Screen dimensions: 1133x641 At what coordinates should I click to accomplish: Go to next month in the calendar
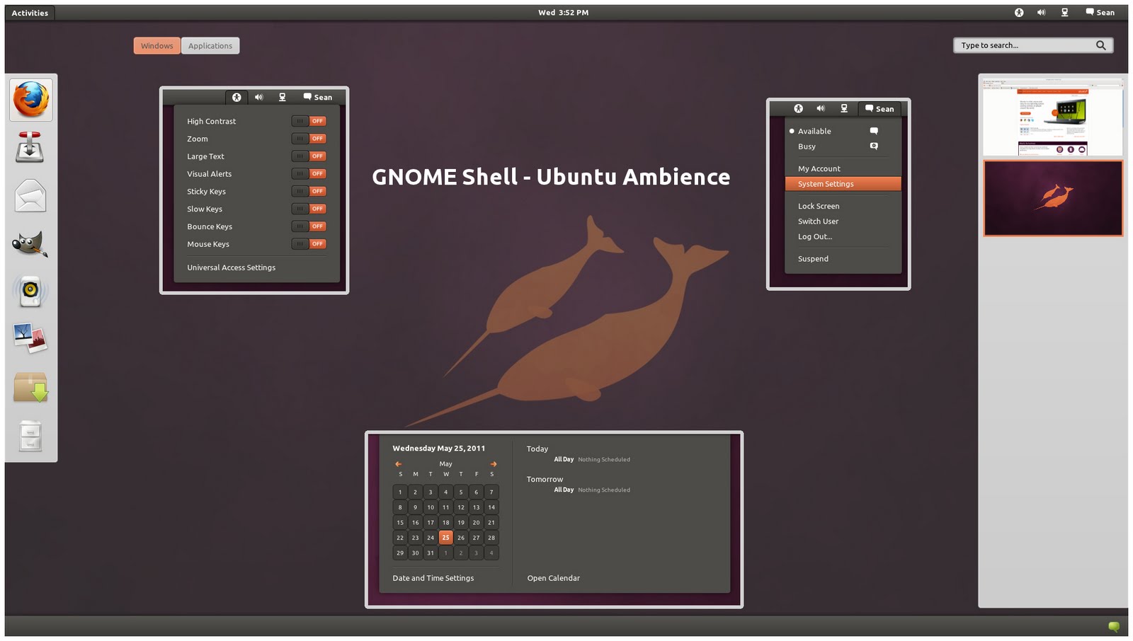494,463
